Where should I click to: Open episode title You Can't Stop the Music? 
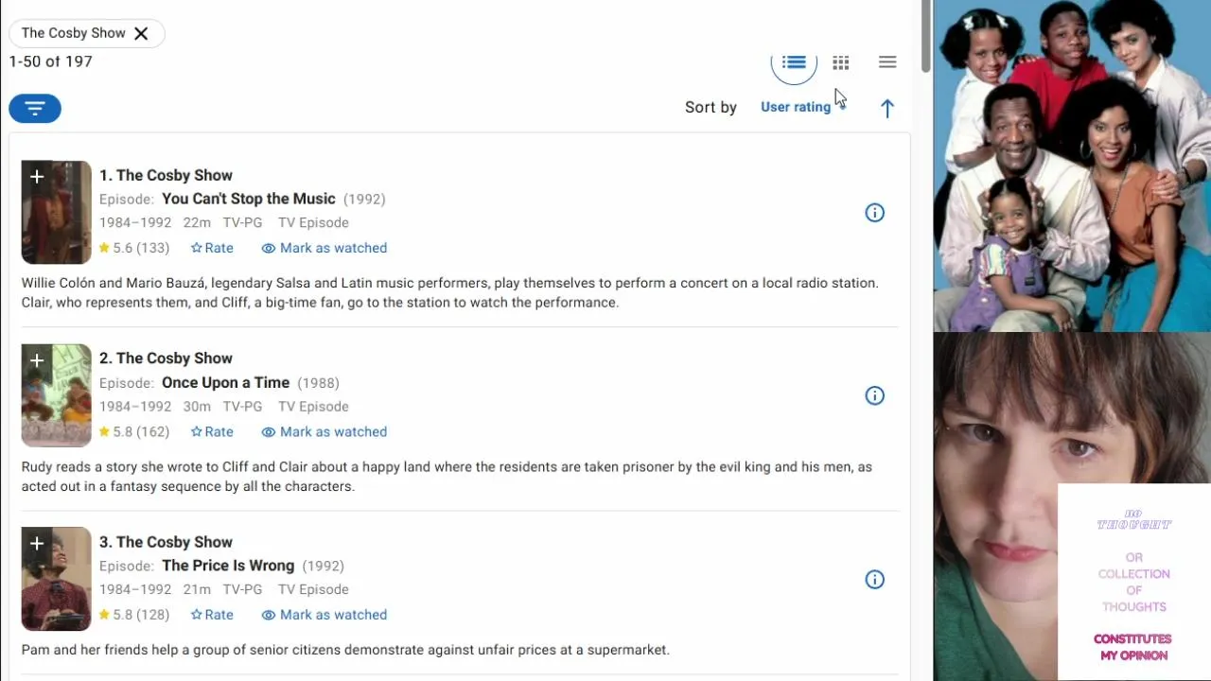pos(249,199)
